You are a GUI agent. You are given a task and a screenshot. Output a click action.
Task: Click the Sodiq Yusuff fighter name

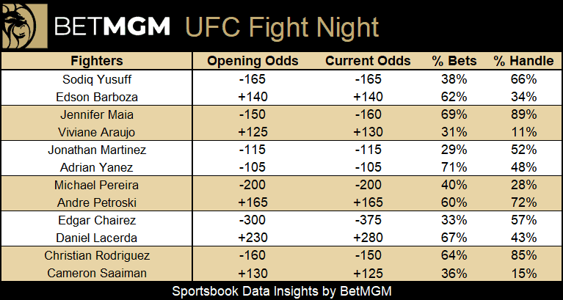[97, 79]
